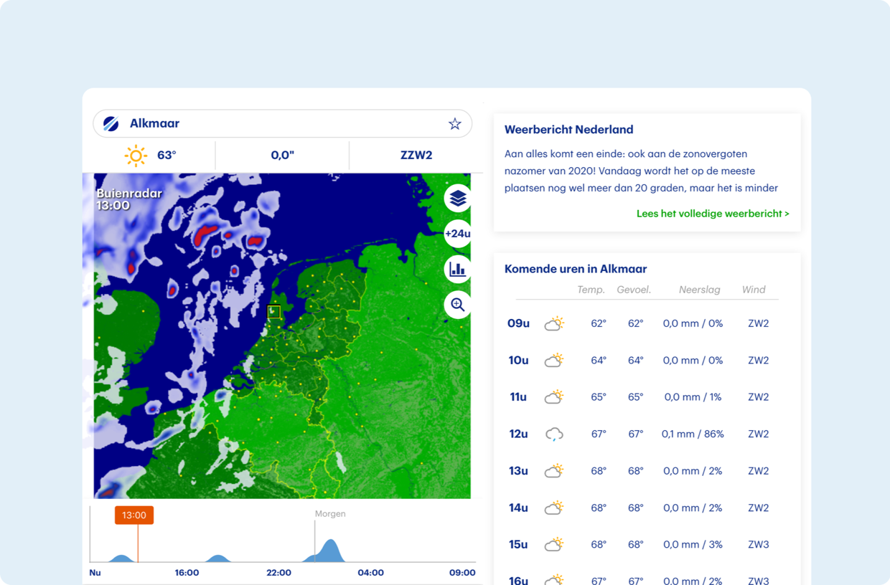890x585 pixels.
Task: Click the ZZW2 wind reading
Action: tap(416, 156)
